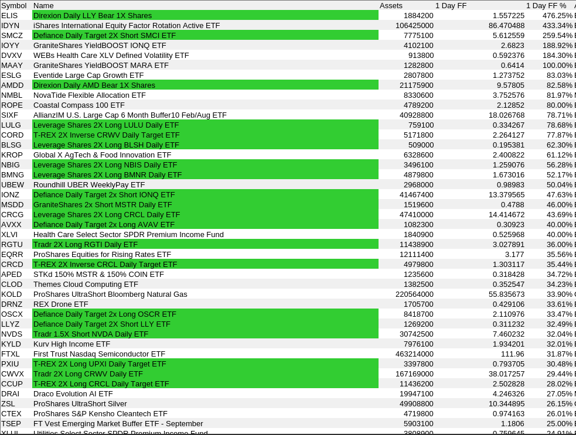Select assets value 21175900 for AMDD

(416, 85)
